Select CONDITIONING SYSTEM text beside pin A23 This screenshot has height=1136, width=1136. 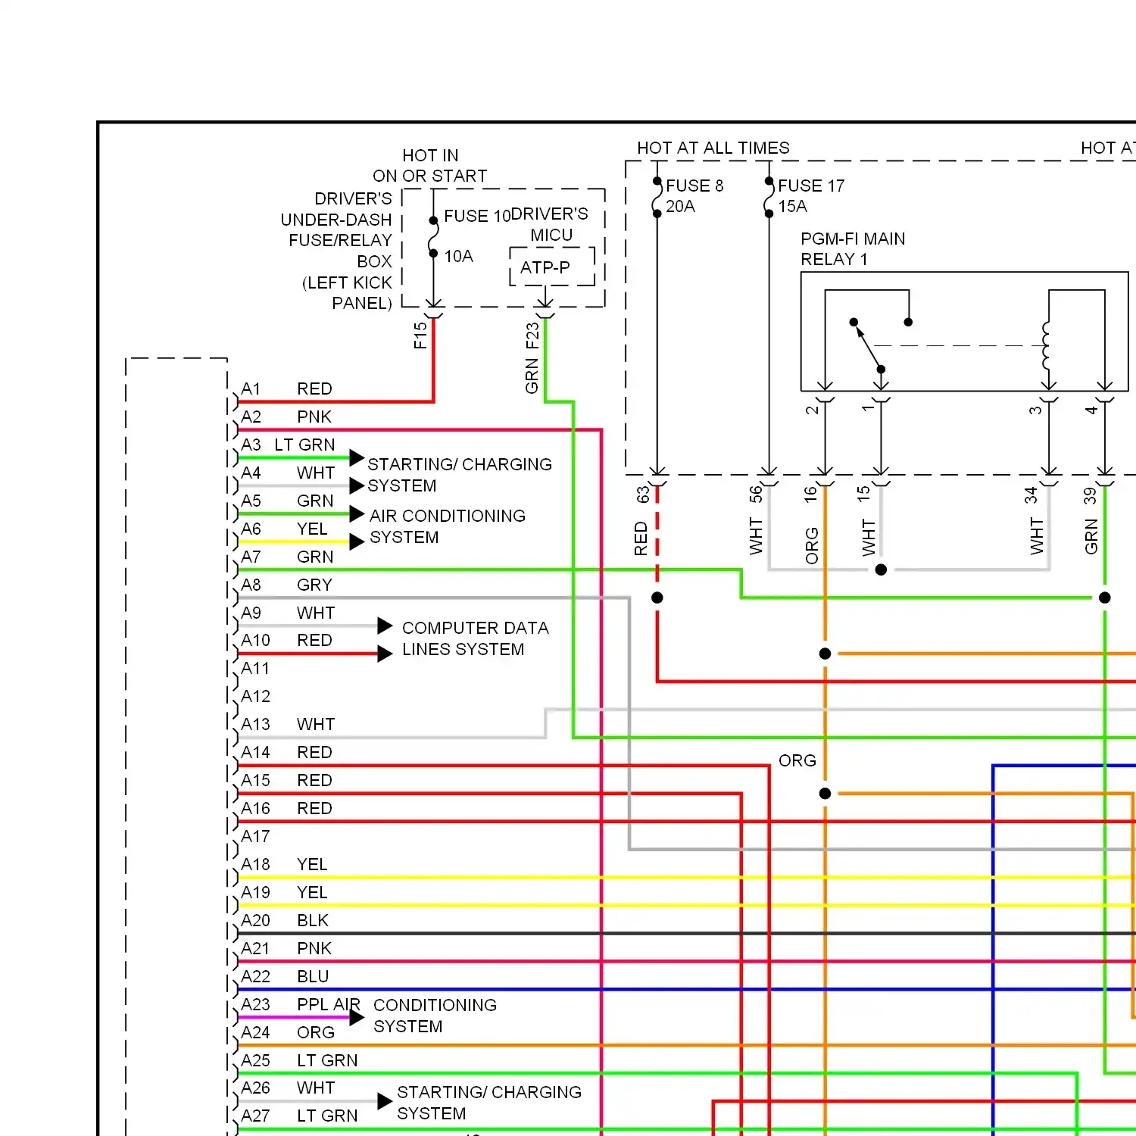435,1016
